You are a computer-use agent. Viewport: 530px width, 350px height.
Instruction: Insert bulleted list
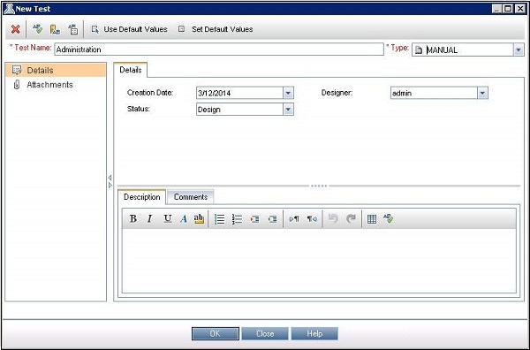(220, 219)
